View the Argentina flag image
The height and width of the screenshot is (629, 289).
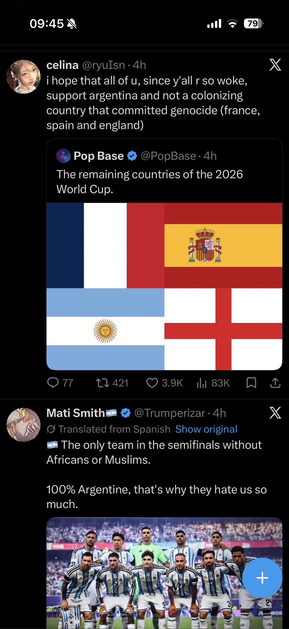pos(105,329)
